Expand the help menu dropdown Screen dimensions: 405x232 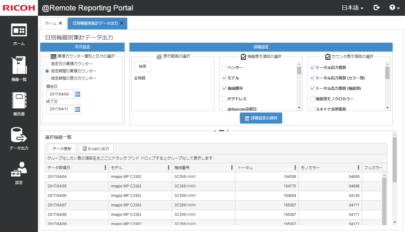coord(395,8)
